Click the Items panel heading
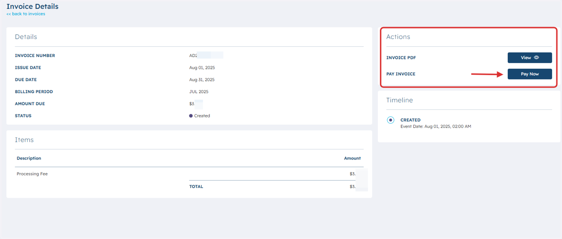 coord(24,140)
